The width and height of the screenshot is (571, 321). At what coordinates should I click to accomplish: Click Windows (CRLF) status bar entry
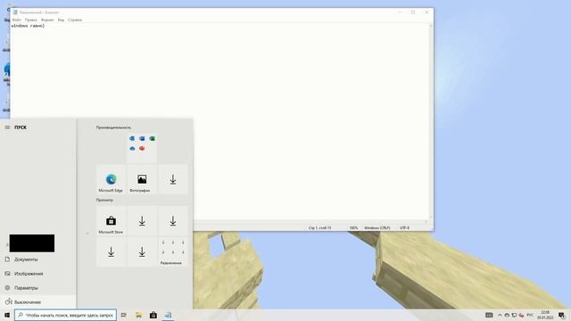pos(377,228)
